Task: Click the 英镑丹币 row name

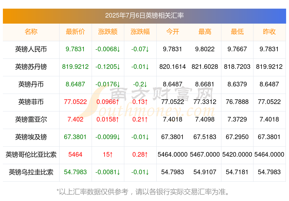Action: 31,84
